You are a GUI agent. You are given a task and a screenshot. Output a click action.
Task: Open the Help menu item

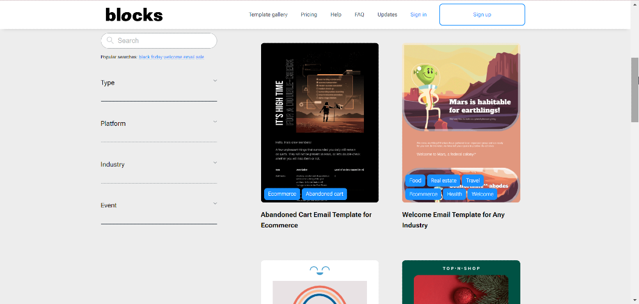(336, 15)
